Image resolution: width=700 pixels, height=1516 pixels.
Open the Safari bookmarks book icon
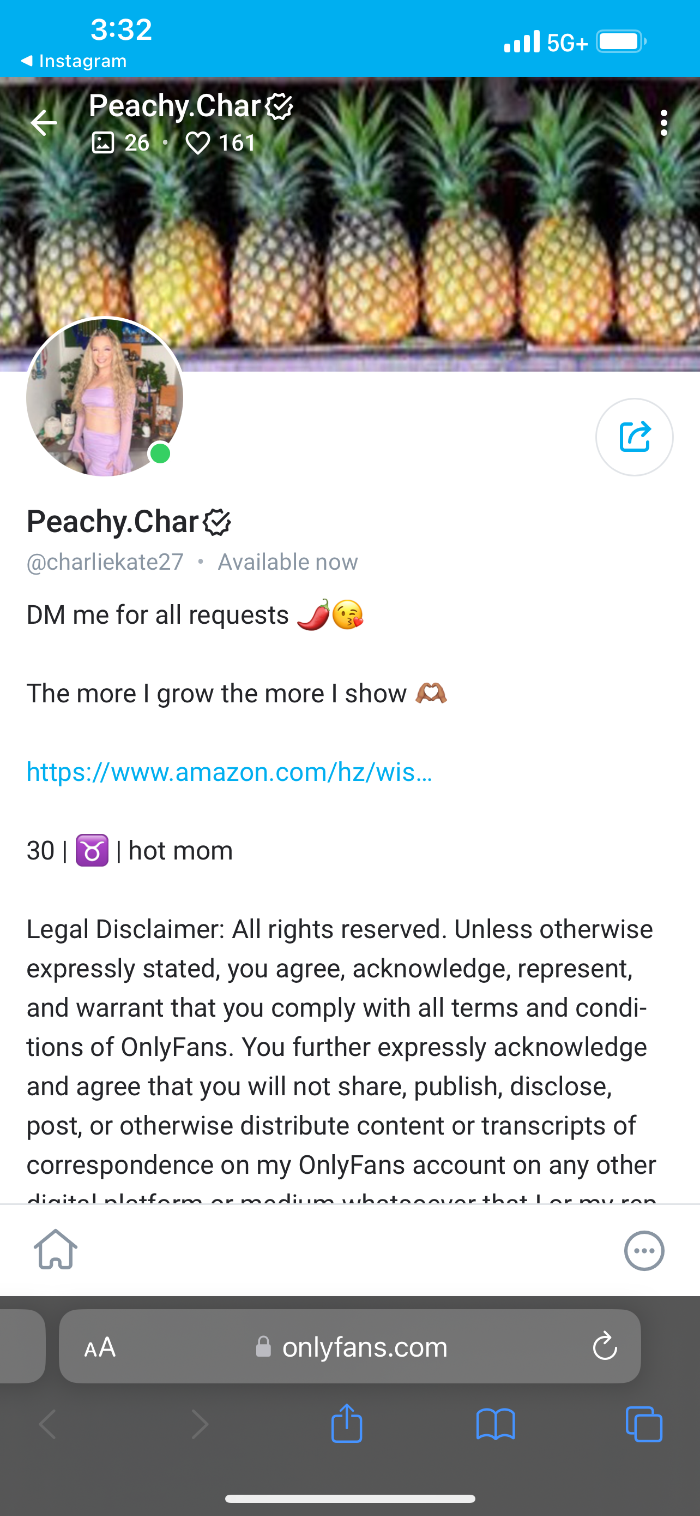[496, 1424]
